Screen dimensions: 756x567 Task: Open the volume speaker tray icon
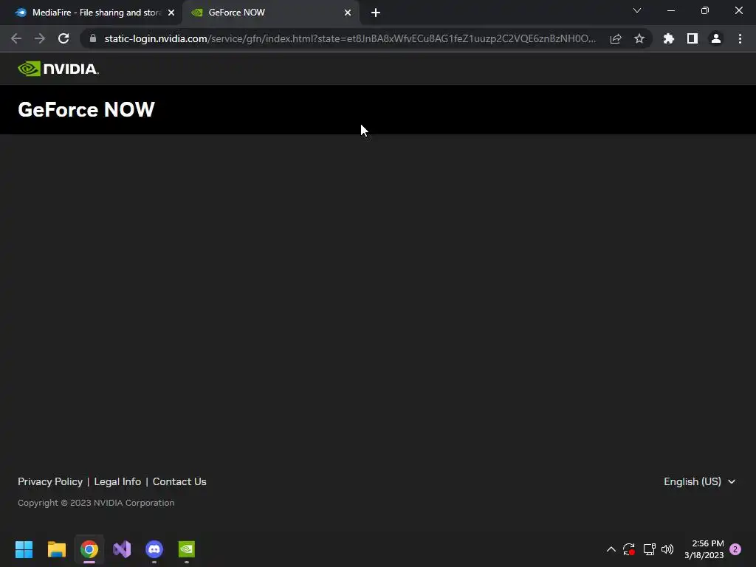tap(667, 549)
